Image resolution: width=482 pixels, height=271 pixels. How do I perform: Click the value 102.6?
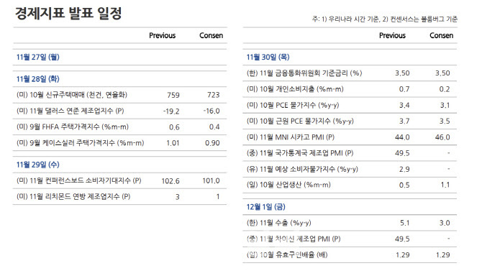[170, 181]
